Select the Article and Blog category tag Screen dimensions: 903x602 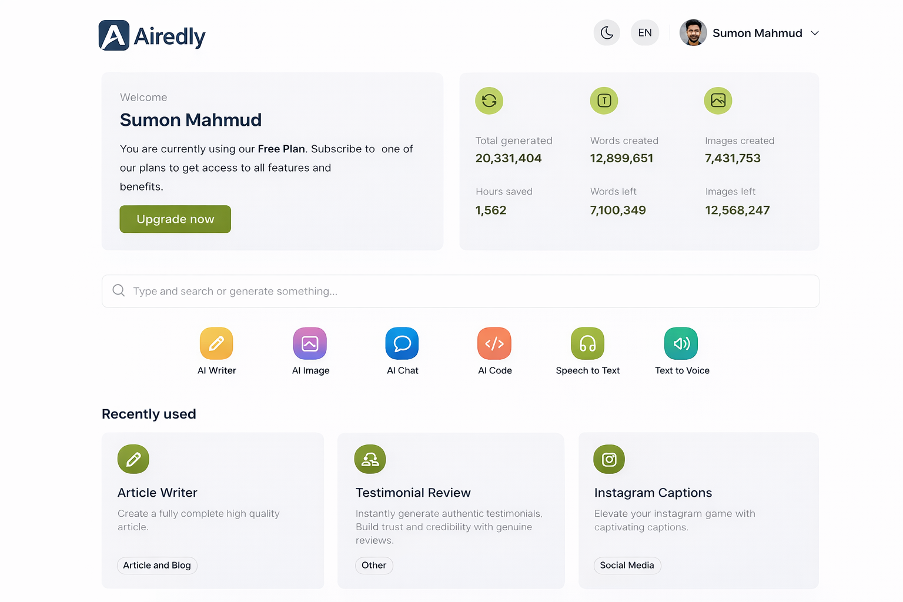157,565
